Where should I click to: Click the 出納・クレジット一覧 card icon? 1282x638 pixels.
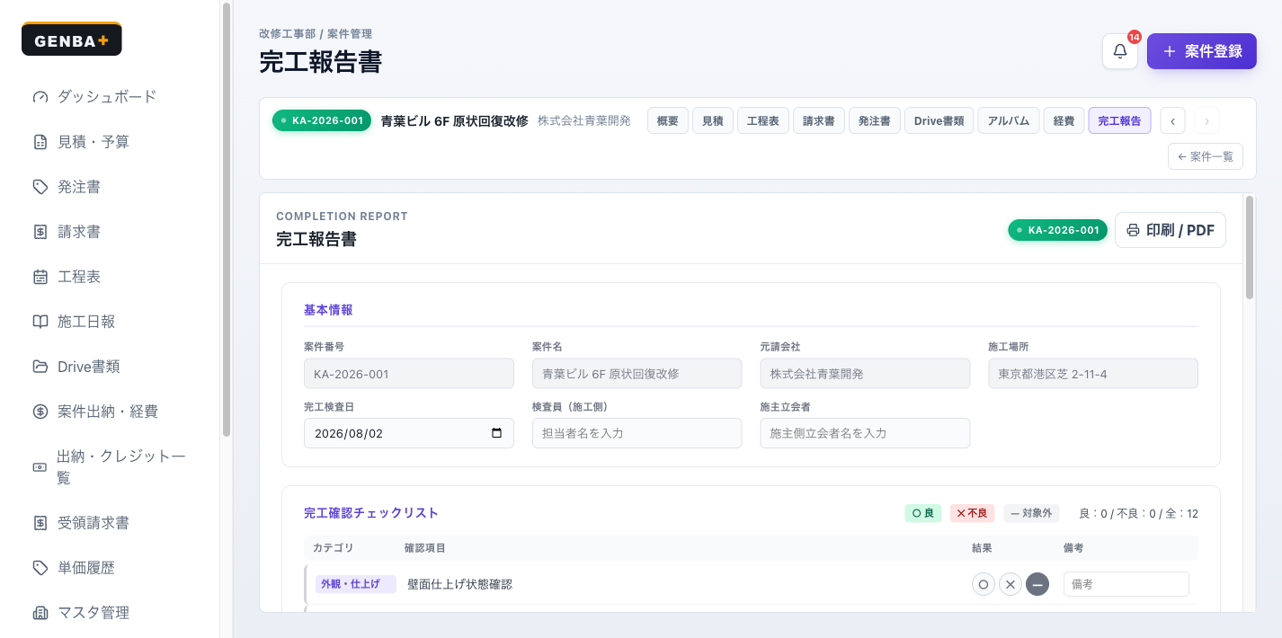pos(40,467)
